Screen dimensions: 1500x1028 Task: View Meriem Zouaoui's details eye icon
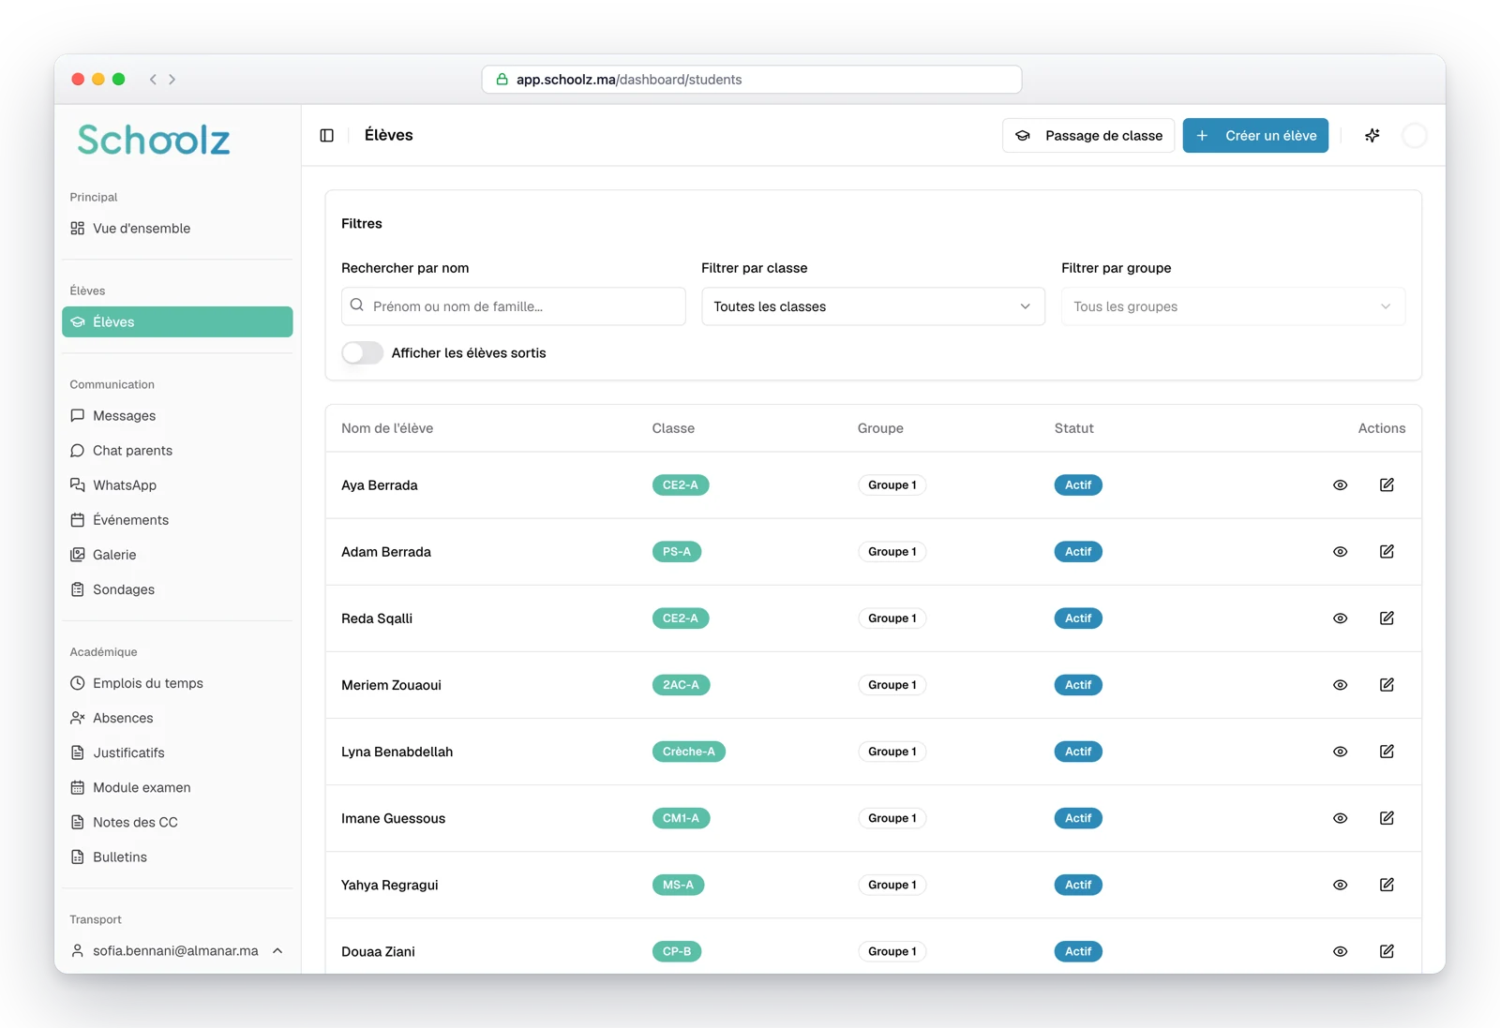click(1340, 684)
